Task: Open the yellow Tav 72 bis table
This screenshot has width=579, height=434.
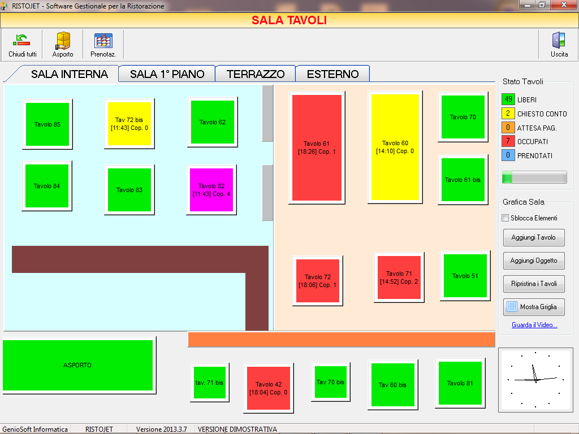Action: 129,124
